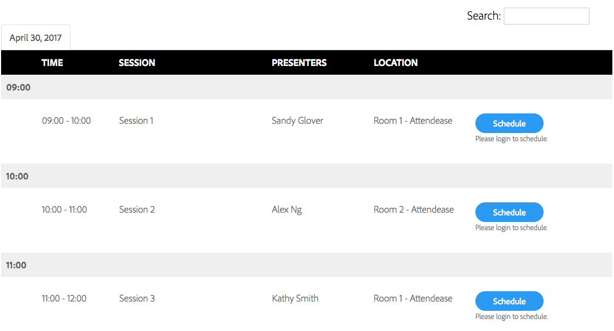
Task: Select the 09:00 - 10:00 time cell
Action: tap(67, 121)
